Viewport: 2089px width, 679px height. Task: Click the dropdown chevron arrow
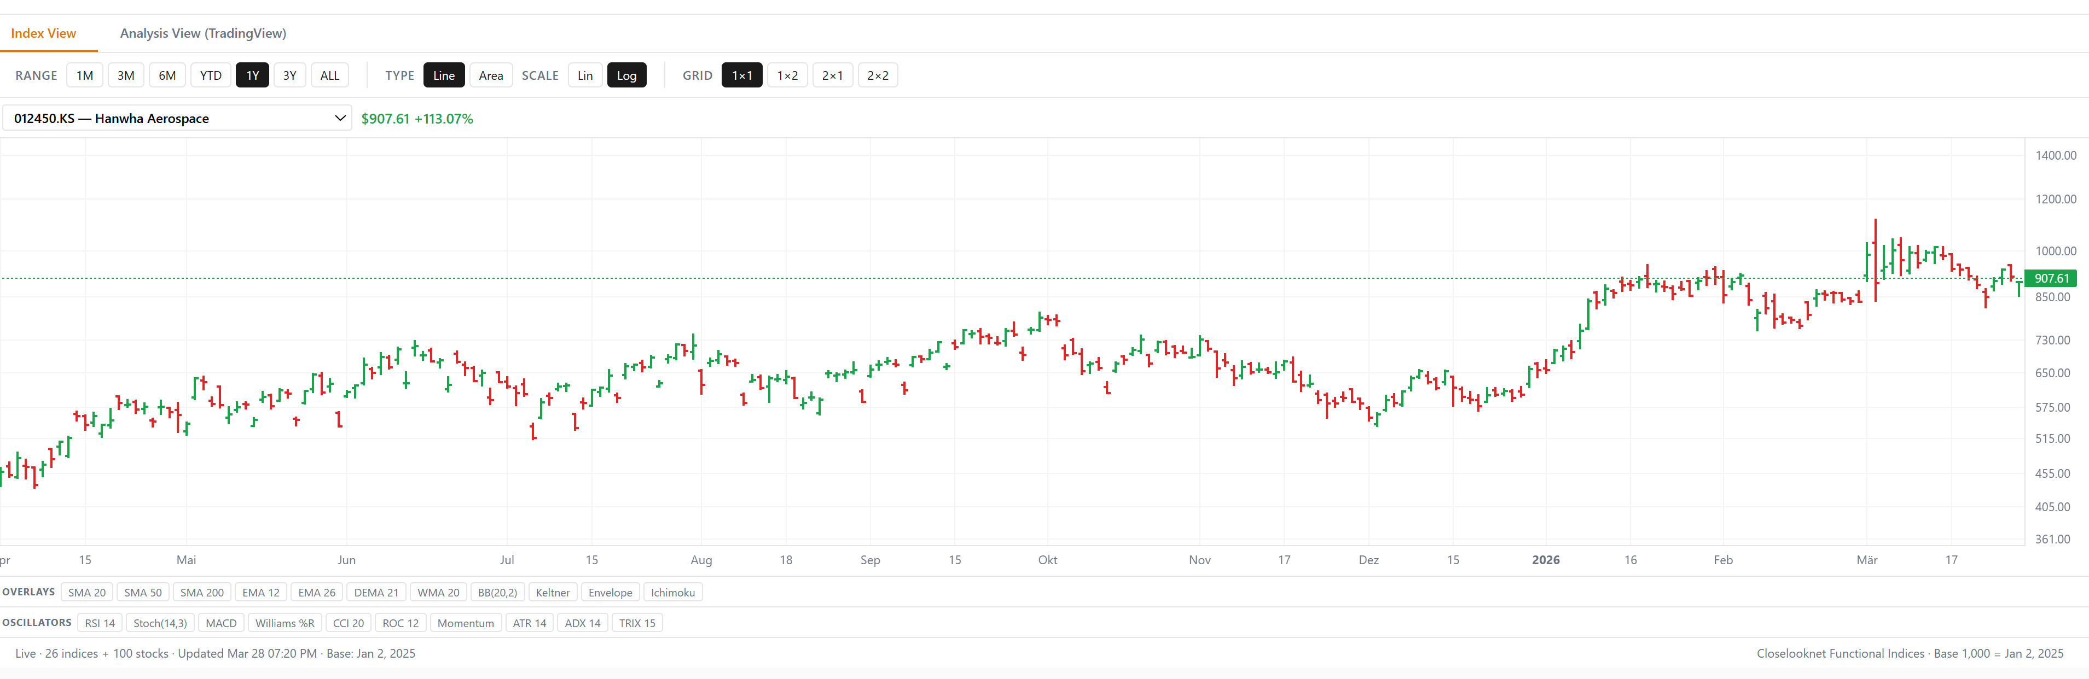340,118
